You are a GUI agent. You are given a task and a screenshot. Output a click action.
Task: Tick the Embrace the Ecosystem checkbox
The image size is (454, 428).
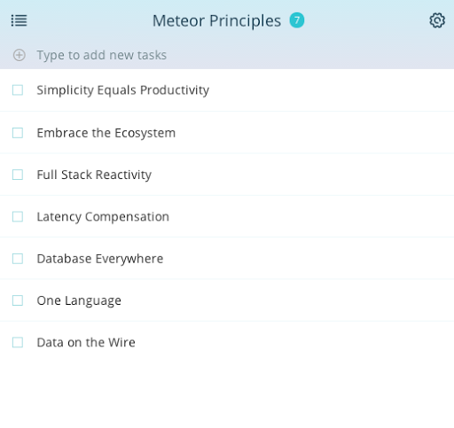[x=18, y=133]
